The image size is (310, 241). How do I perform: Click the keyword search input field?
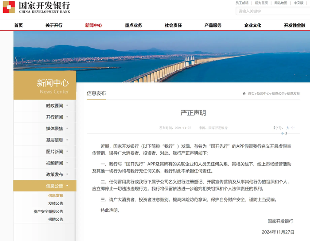(271, 11)
